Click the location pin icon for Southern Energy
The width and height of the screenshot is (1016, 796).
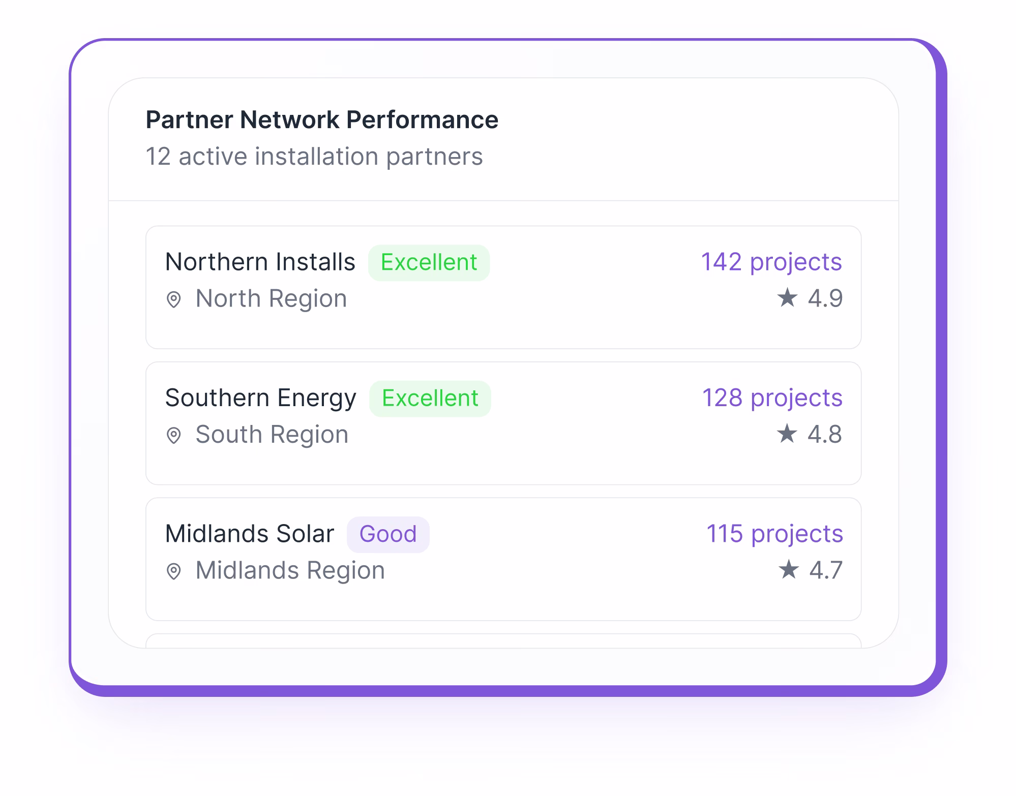pos(175,435)
